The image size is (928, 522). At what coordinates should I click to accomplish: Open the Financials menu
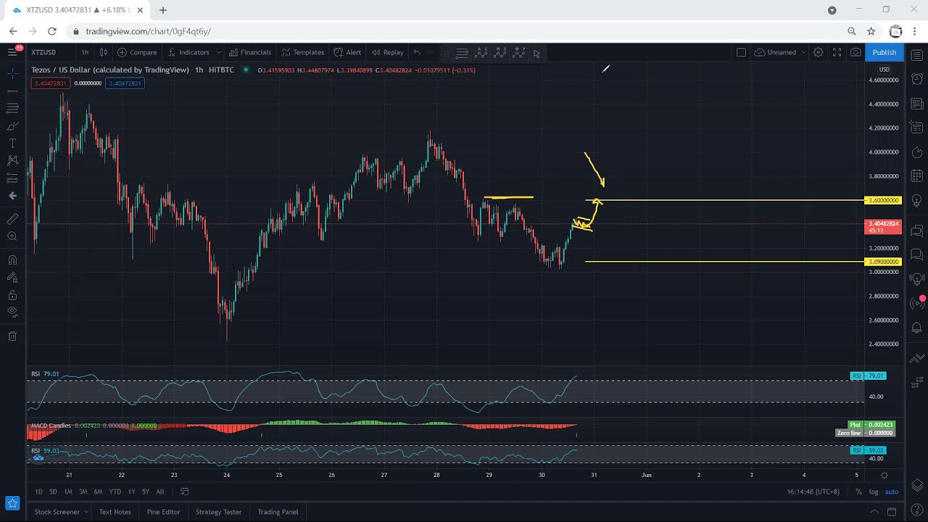(x=250, y=52)
